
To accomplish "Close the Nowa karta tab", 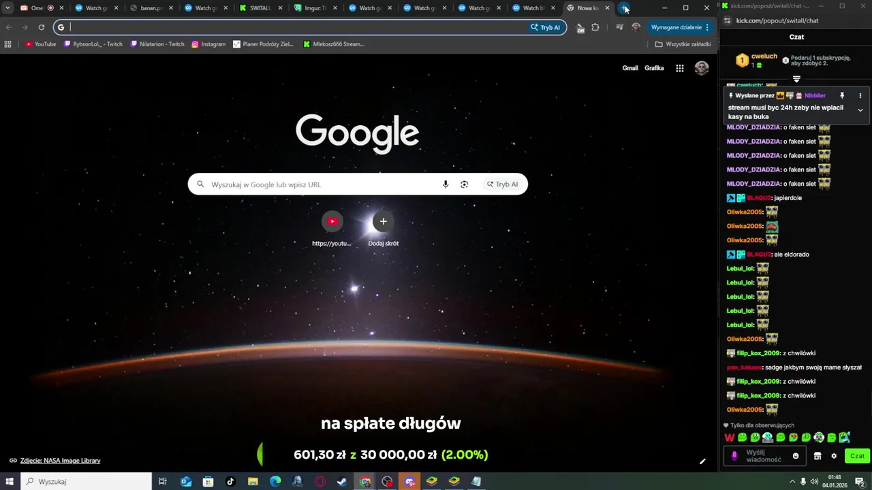I will point(607,8).
